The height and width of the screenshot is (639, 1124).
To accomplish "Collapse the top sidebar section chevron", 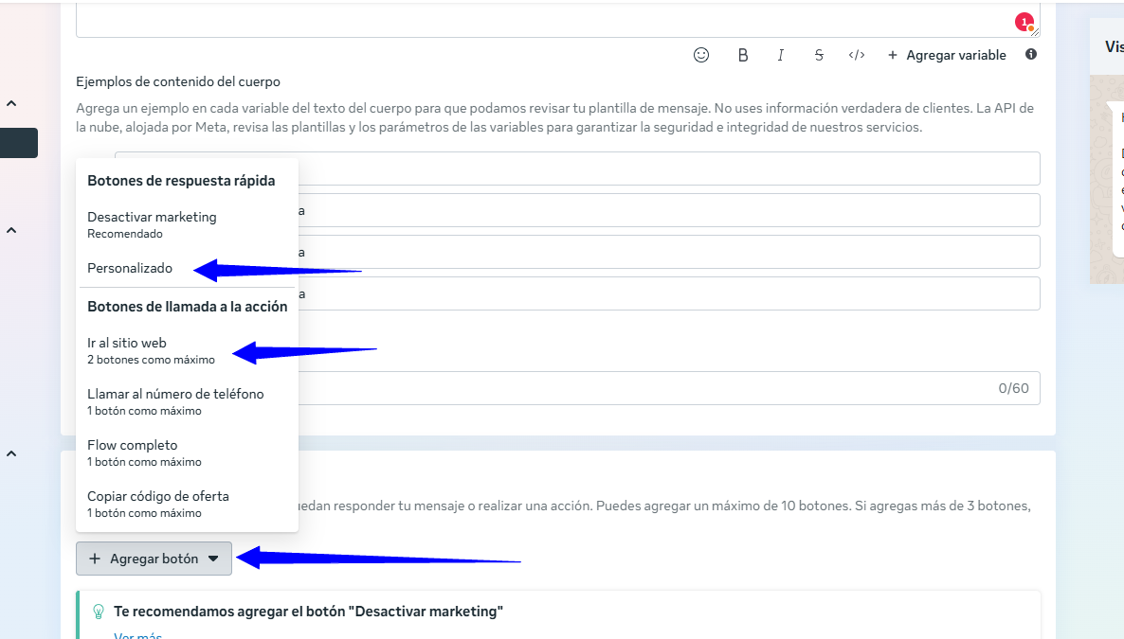I will coord(11,104).
